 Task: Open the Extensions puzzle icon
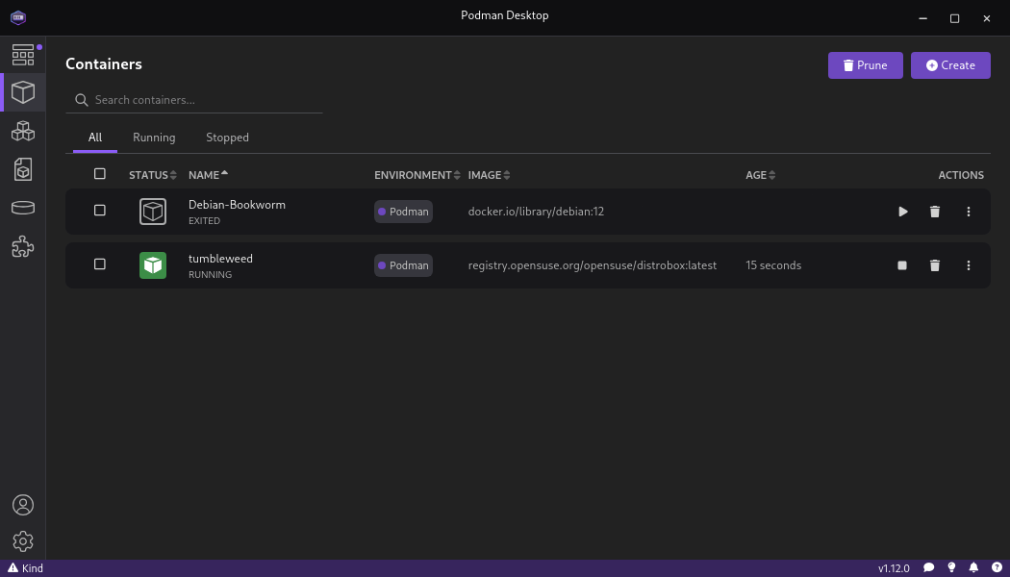22,246
